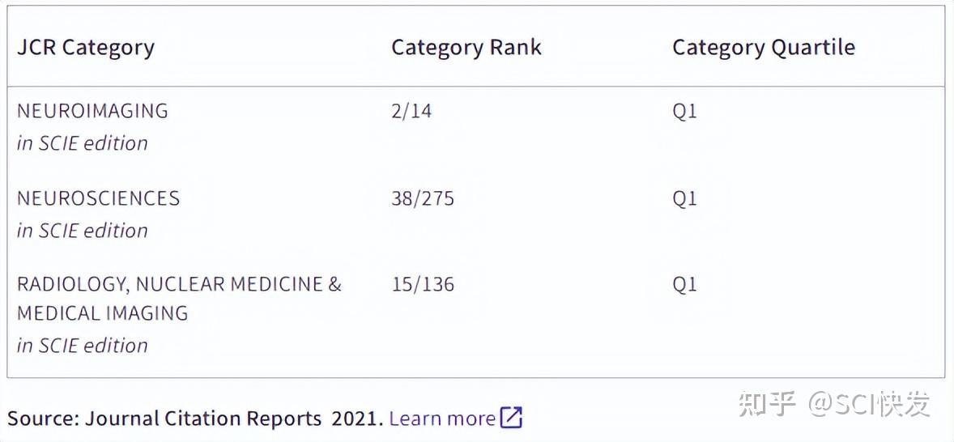Click the 38/275 rank value
954x442 pixels.
(x=423, y=198)
